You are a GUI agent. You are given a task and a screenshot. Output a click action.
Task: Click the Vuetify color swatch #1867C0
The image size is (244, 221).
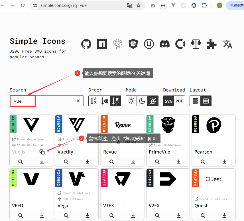pyautogui.click(x=59, y=124)
